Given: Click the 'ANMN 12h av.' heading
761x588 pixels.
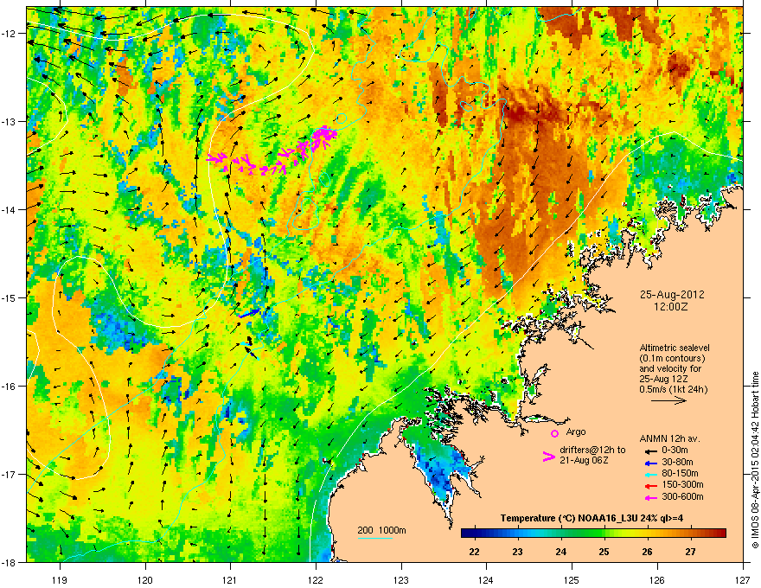Looking at the screenshot, I should click(x=669, y=438).
